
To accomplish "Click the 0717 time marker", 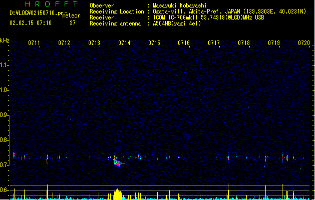I will coord(214,43).
